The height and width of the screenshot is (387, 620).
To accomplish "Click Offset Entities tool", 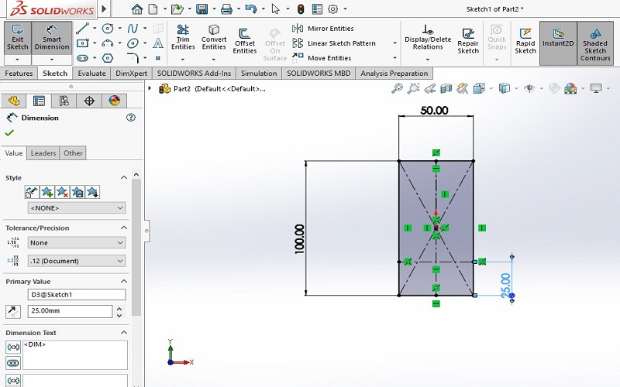I will click(x=244, y=41).
